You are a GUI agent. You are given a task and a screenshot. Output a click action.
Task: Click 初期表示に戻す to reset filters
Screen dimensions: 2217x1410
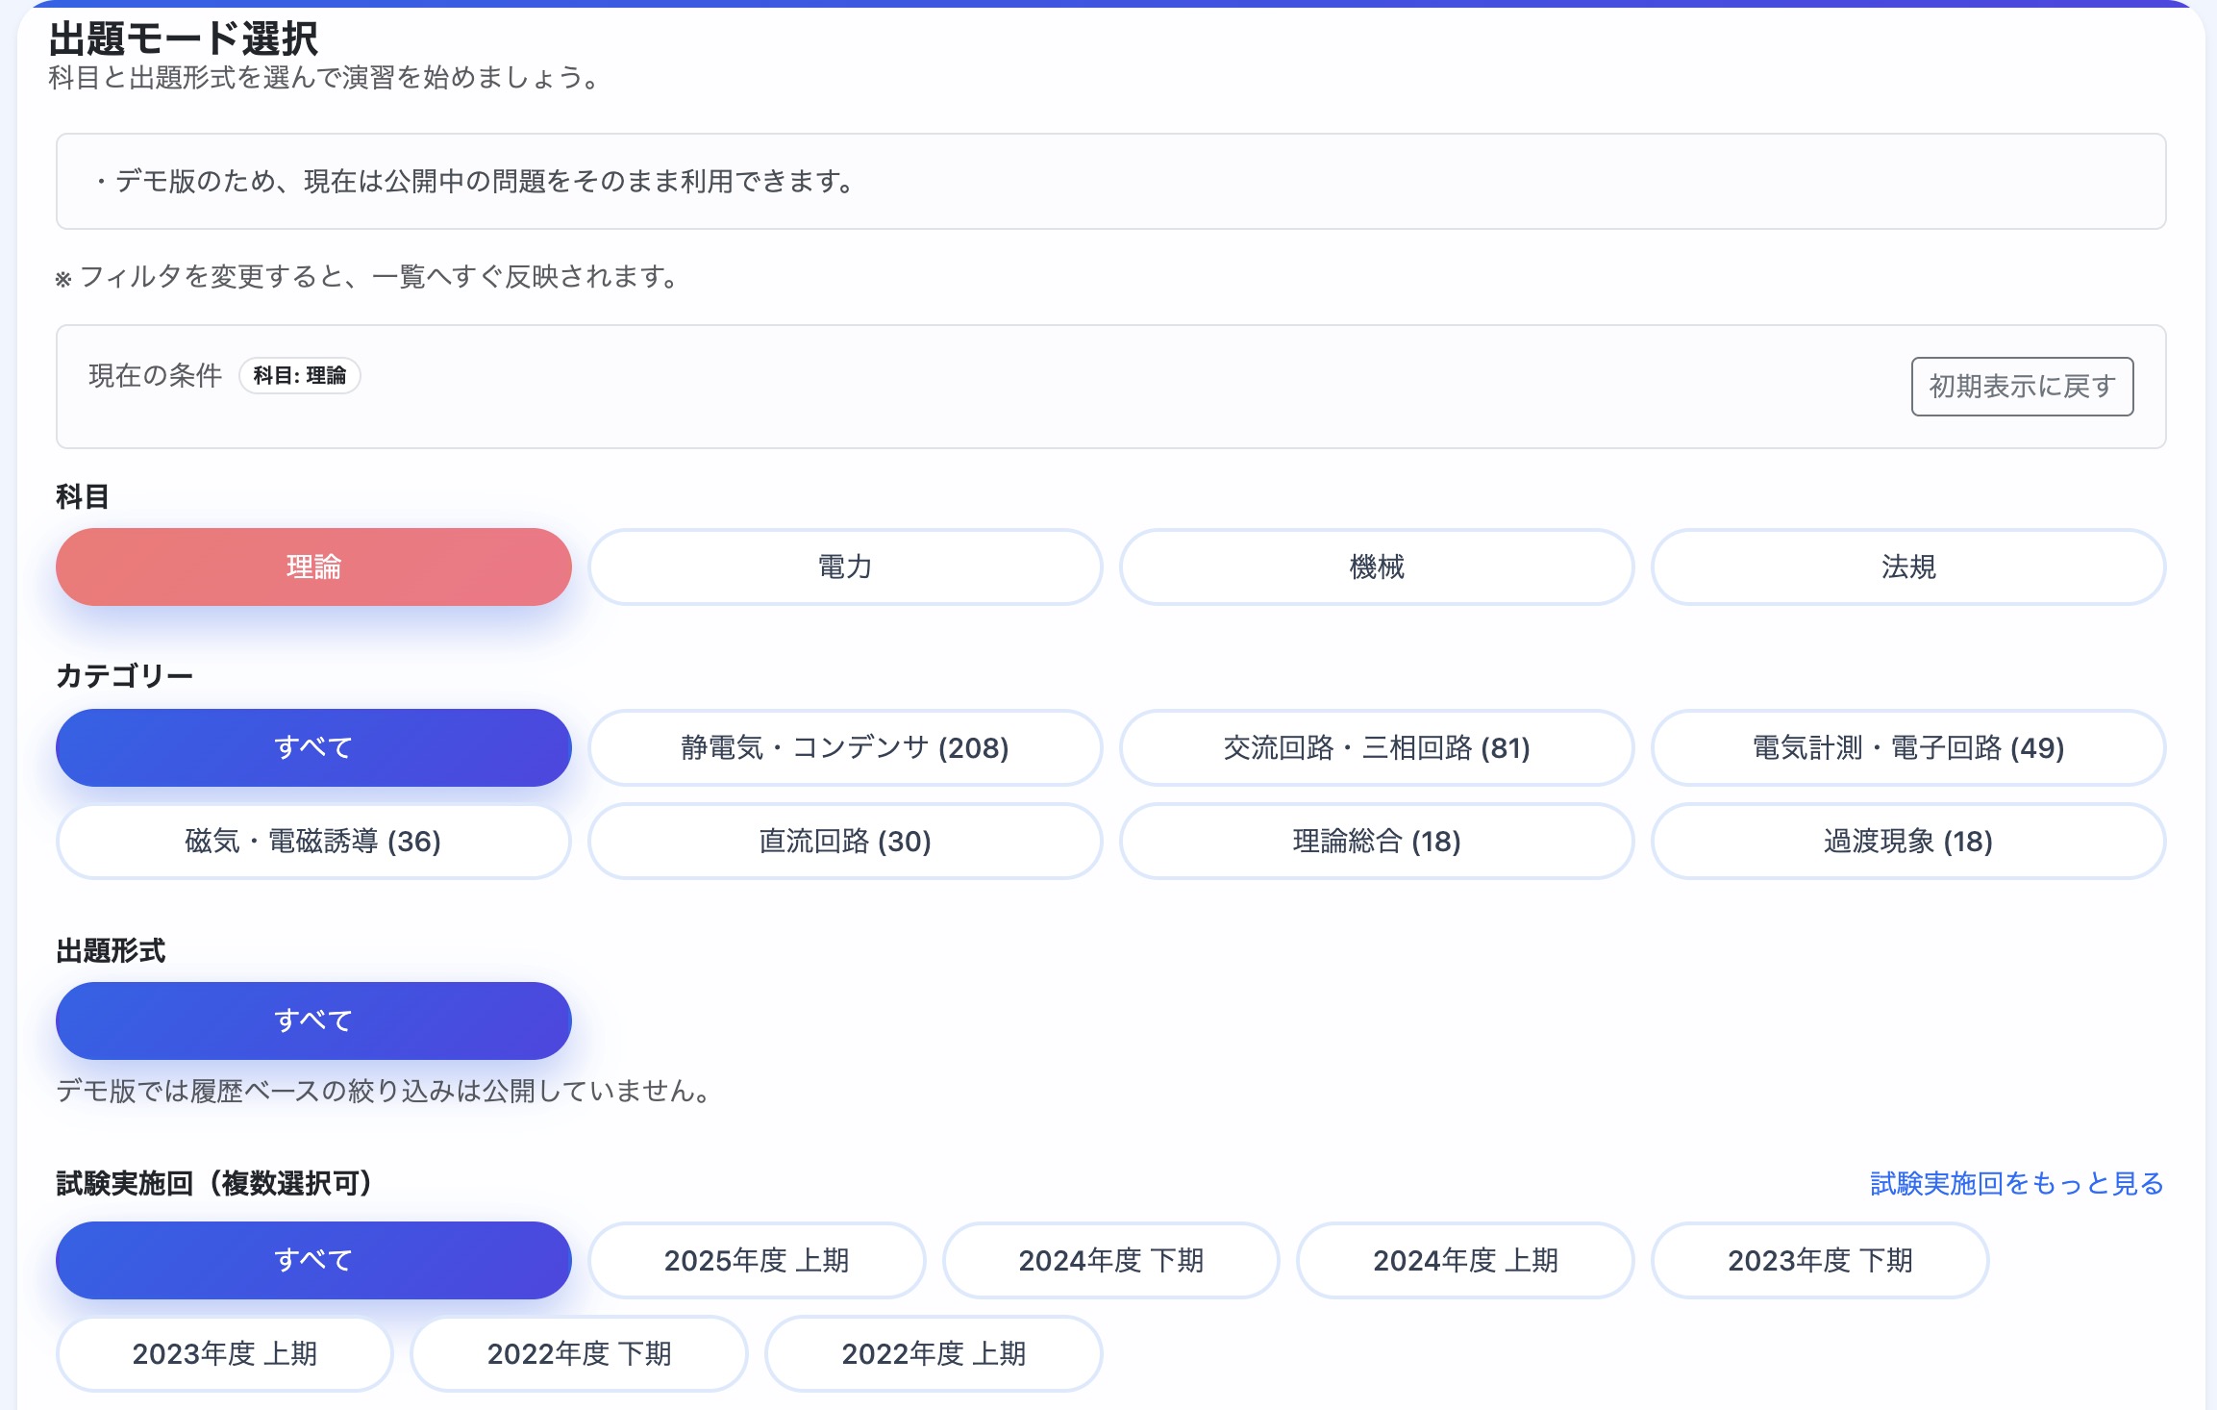2022,386
